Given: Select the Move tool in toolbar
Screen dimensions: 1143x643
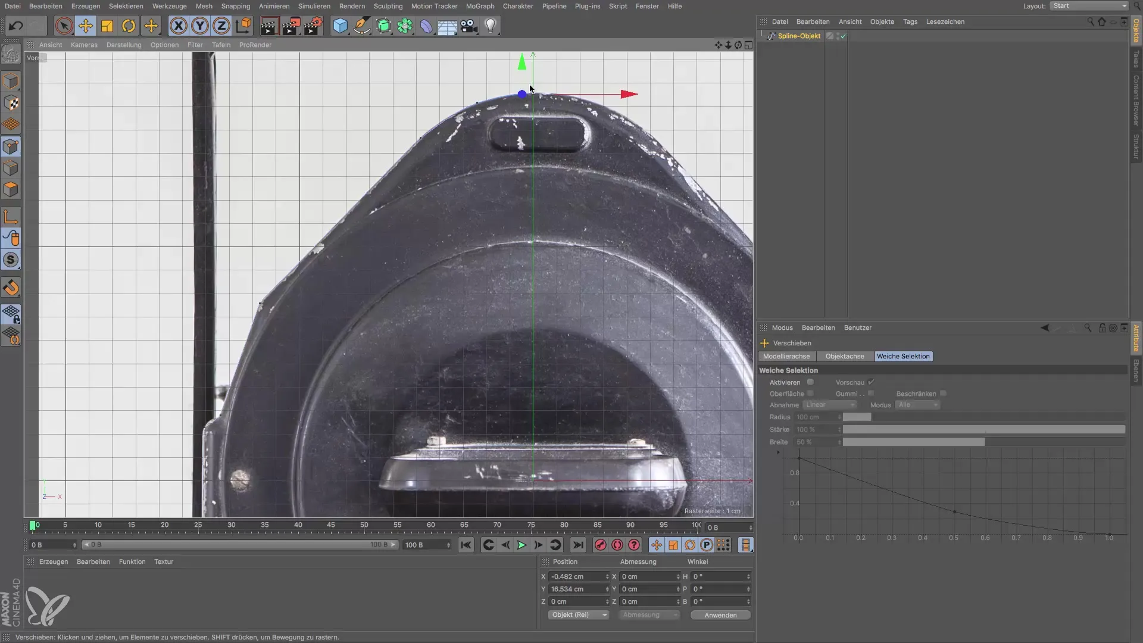Looking at the screenshot, I should 86,26.
